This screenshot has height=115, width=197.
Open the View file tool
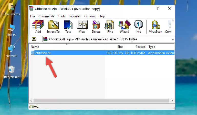[x=82, y=27]
